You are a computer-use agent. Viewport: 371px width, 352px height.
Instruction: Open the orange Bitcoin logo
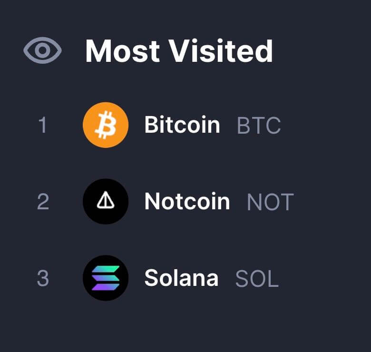pos(106,125)
